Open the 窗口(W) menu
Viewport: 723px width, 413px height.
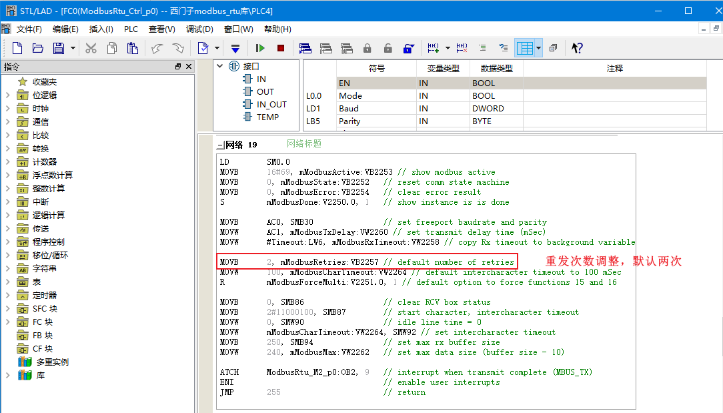tap(238, 29)
